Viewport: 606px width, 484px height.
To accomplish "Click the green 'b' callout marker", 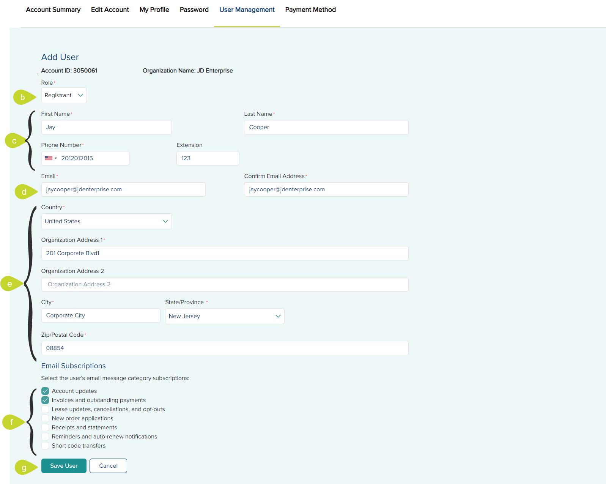I will (23, 97).
